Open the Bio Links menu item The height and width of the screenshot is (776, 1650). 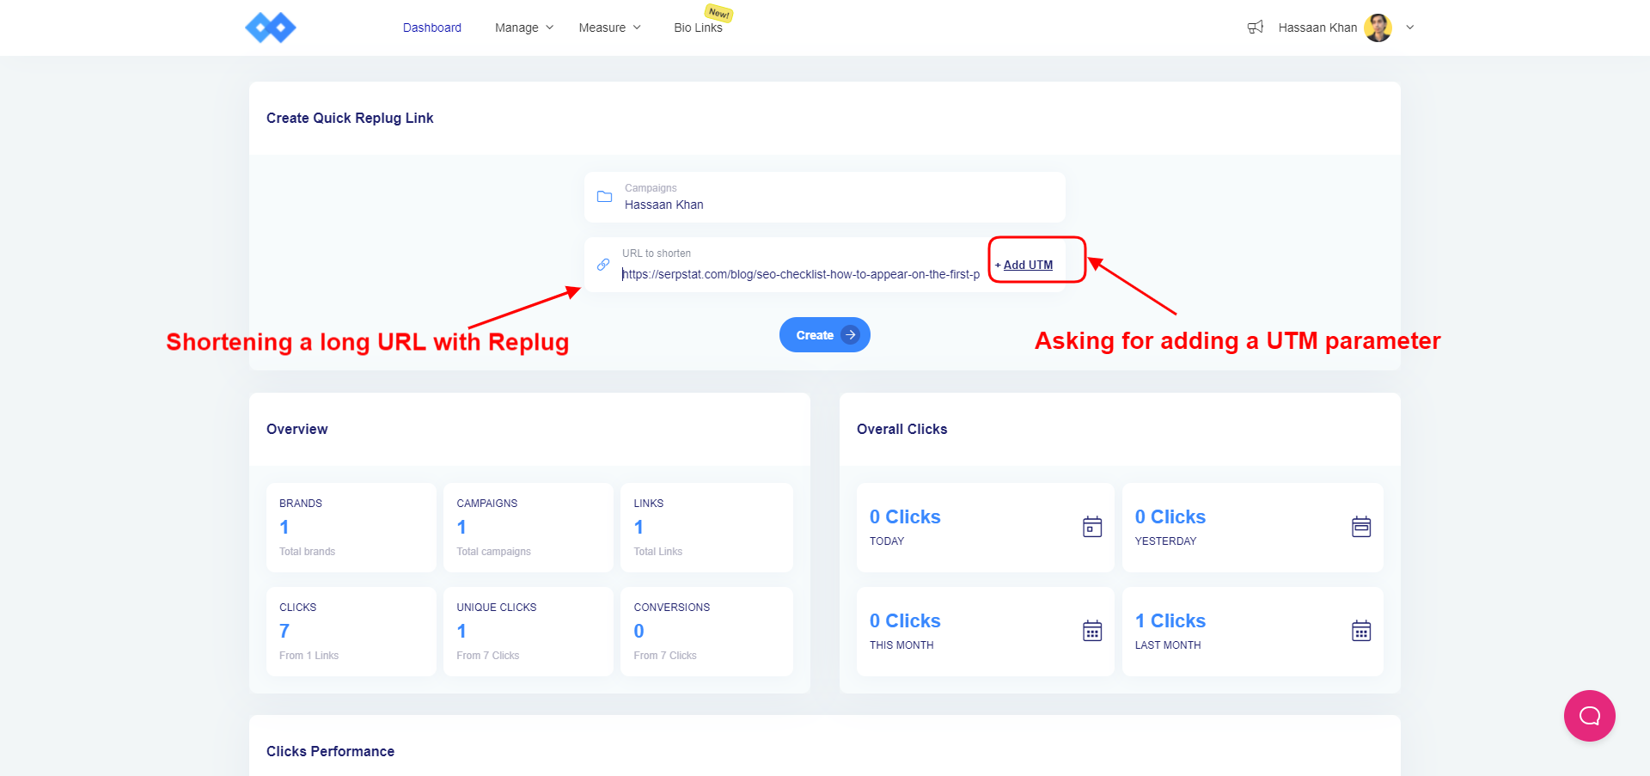698,27
